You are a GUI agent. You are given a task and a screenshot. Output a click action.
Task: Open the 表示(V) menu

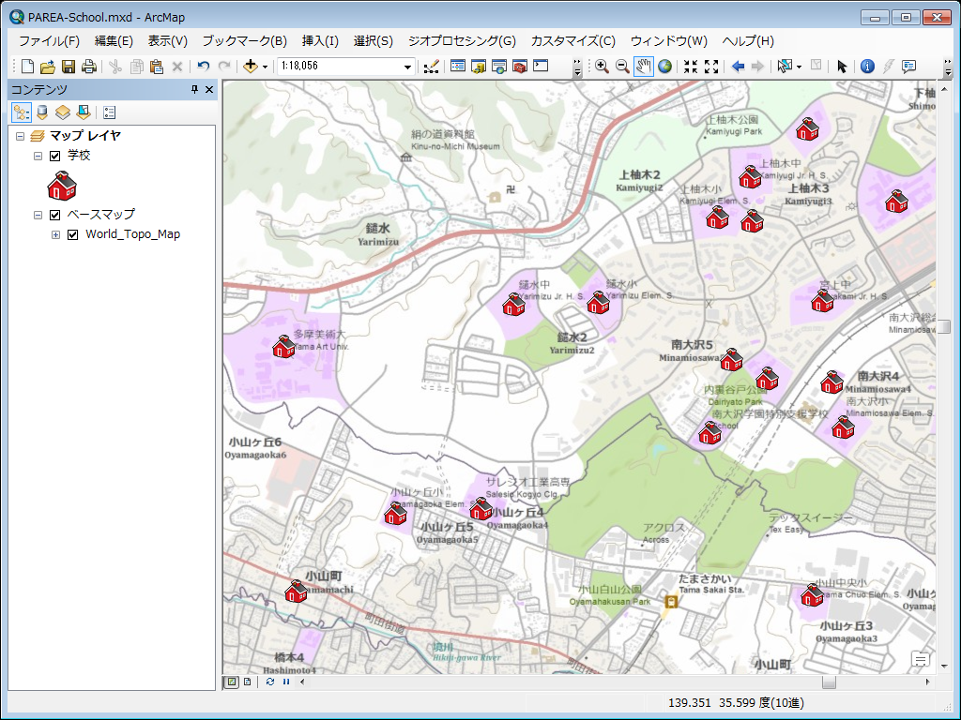click(167, 41)
